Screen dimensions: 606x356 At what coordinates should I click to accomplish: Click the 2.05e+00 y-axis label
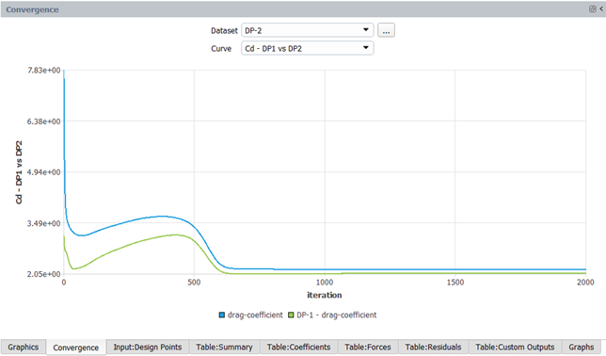(x=44, y=274)
